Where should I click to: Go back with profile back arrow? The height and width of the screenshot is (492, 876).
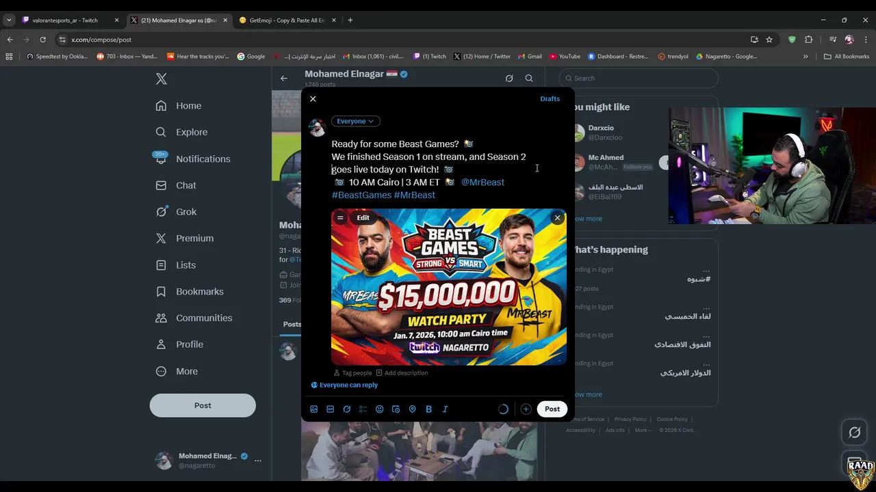click(x=284, y=78)
